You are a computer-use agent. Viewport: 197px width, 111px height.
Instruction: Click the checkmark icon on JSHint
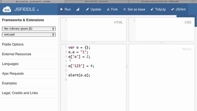point(172,9)
